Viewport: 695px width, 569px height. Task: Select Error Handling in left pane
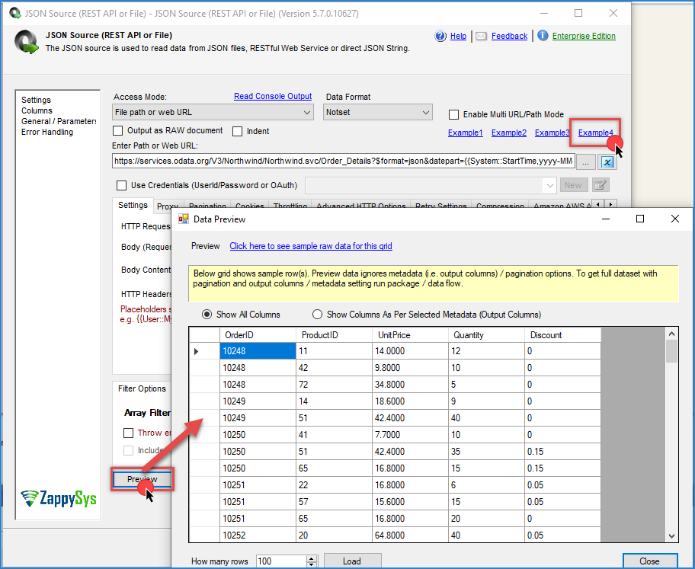click(47, 132)
